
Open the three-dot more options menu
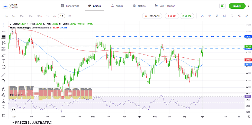click(x=248, y=6)
